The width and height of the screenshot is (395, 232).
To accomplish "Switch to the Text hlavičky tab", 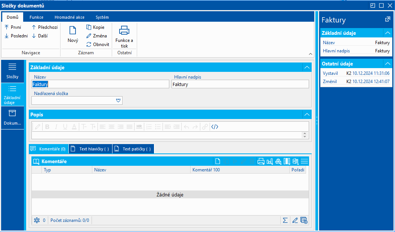I will (91, 149).
